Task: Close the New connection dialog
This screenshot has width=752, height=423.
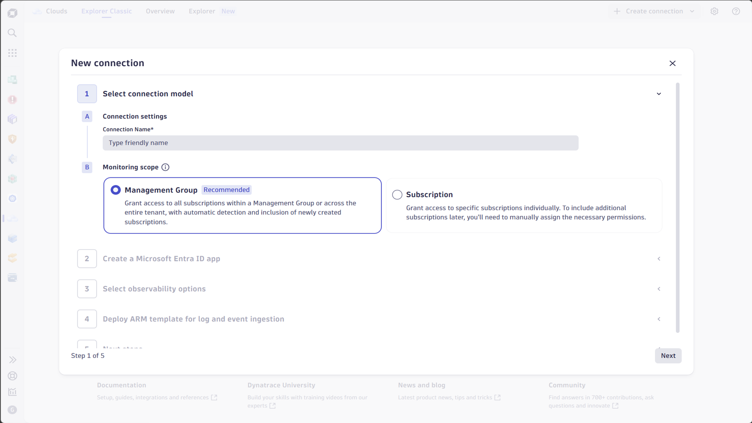Action: pyautogui.click(x=672, y=63)
